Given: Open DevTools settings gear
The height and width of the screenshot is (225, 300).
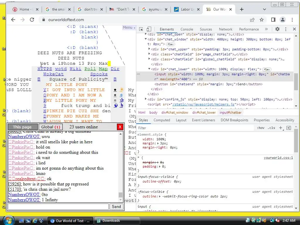Looking at the screenshot, I should pyautogui.click(x=277, y=29).
